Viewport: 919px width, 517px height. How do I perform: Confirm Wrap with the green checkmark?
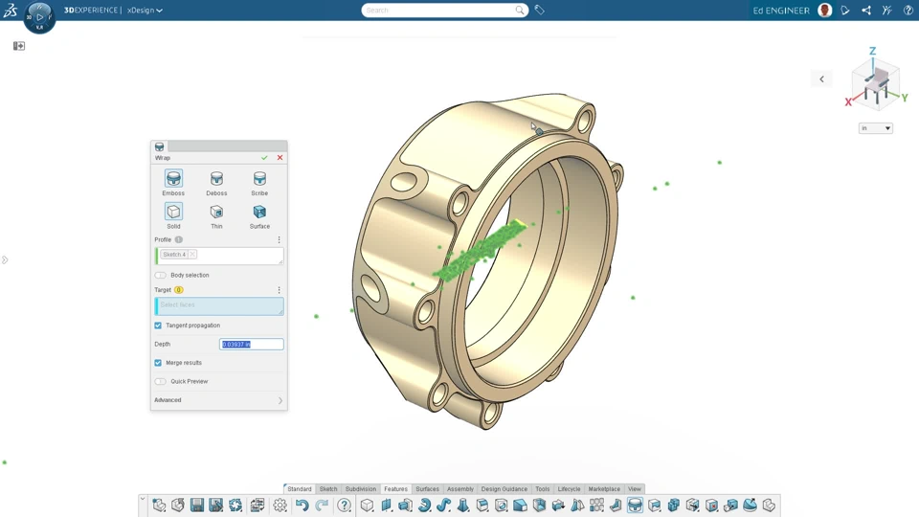(x=264, y=158)
